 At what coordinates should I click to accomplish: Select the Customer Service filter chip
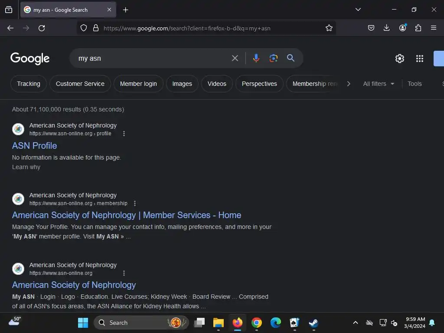pyautogui.click(x=80, y=84)
